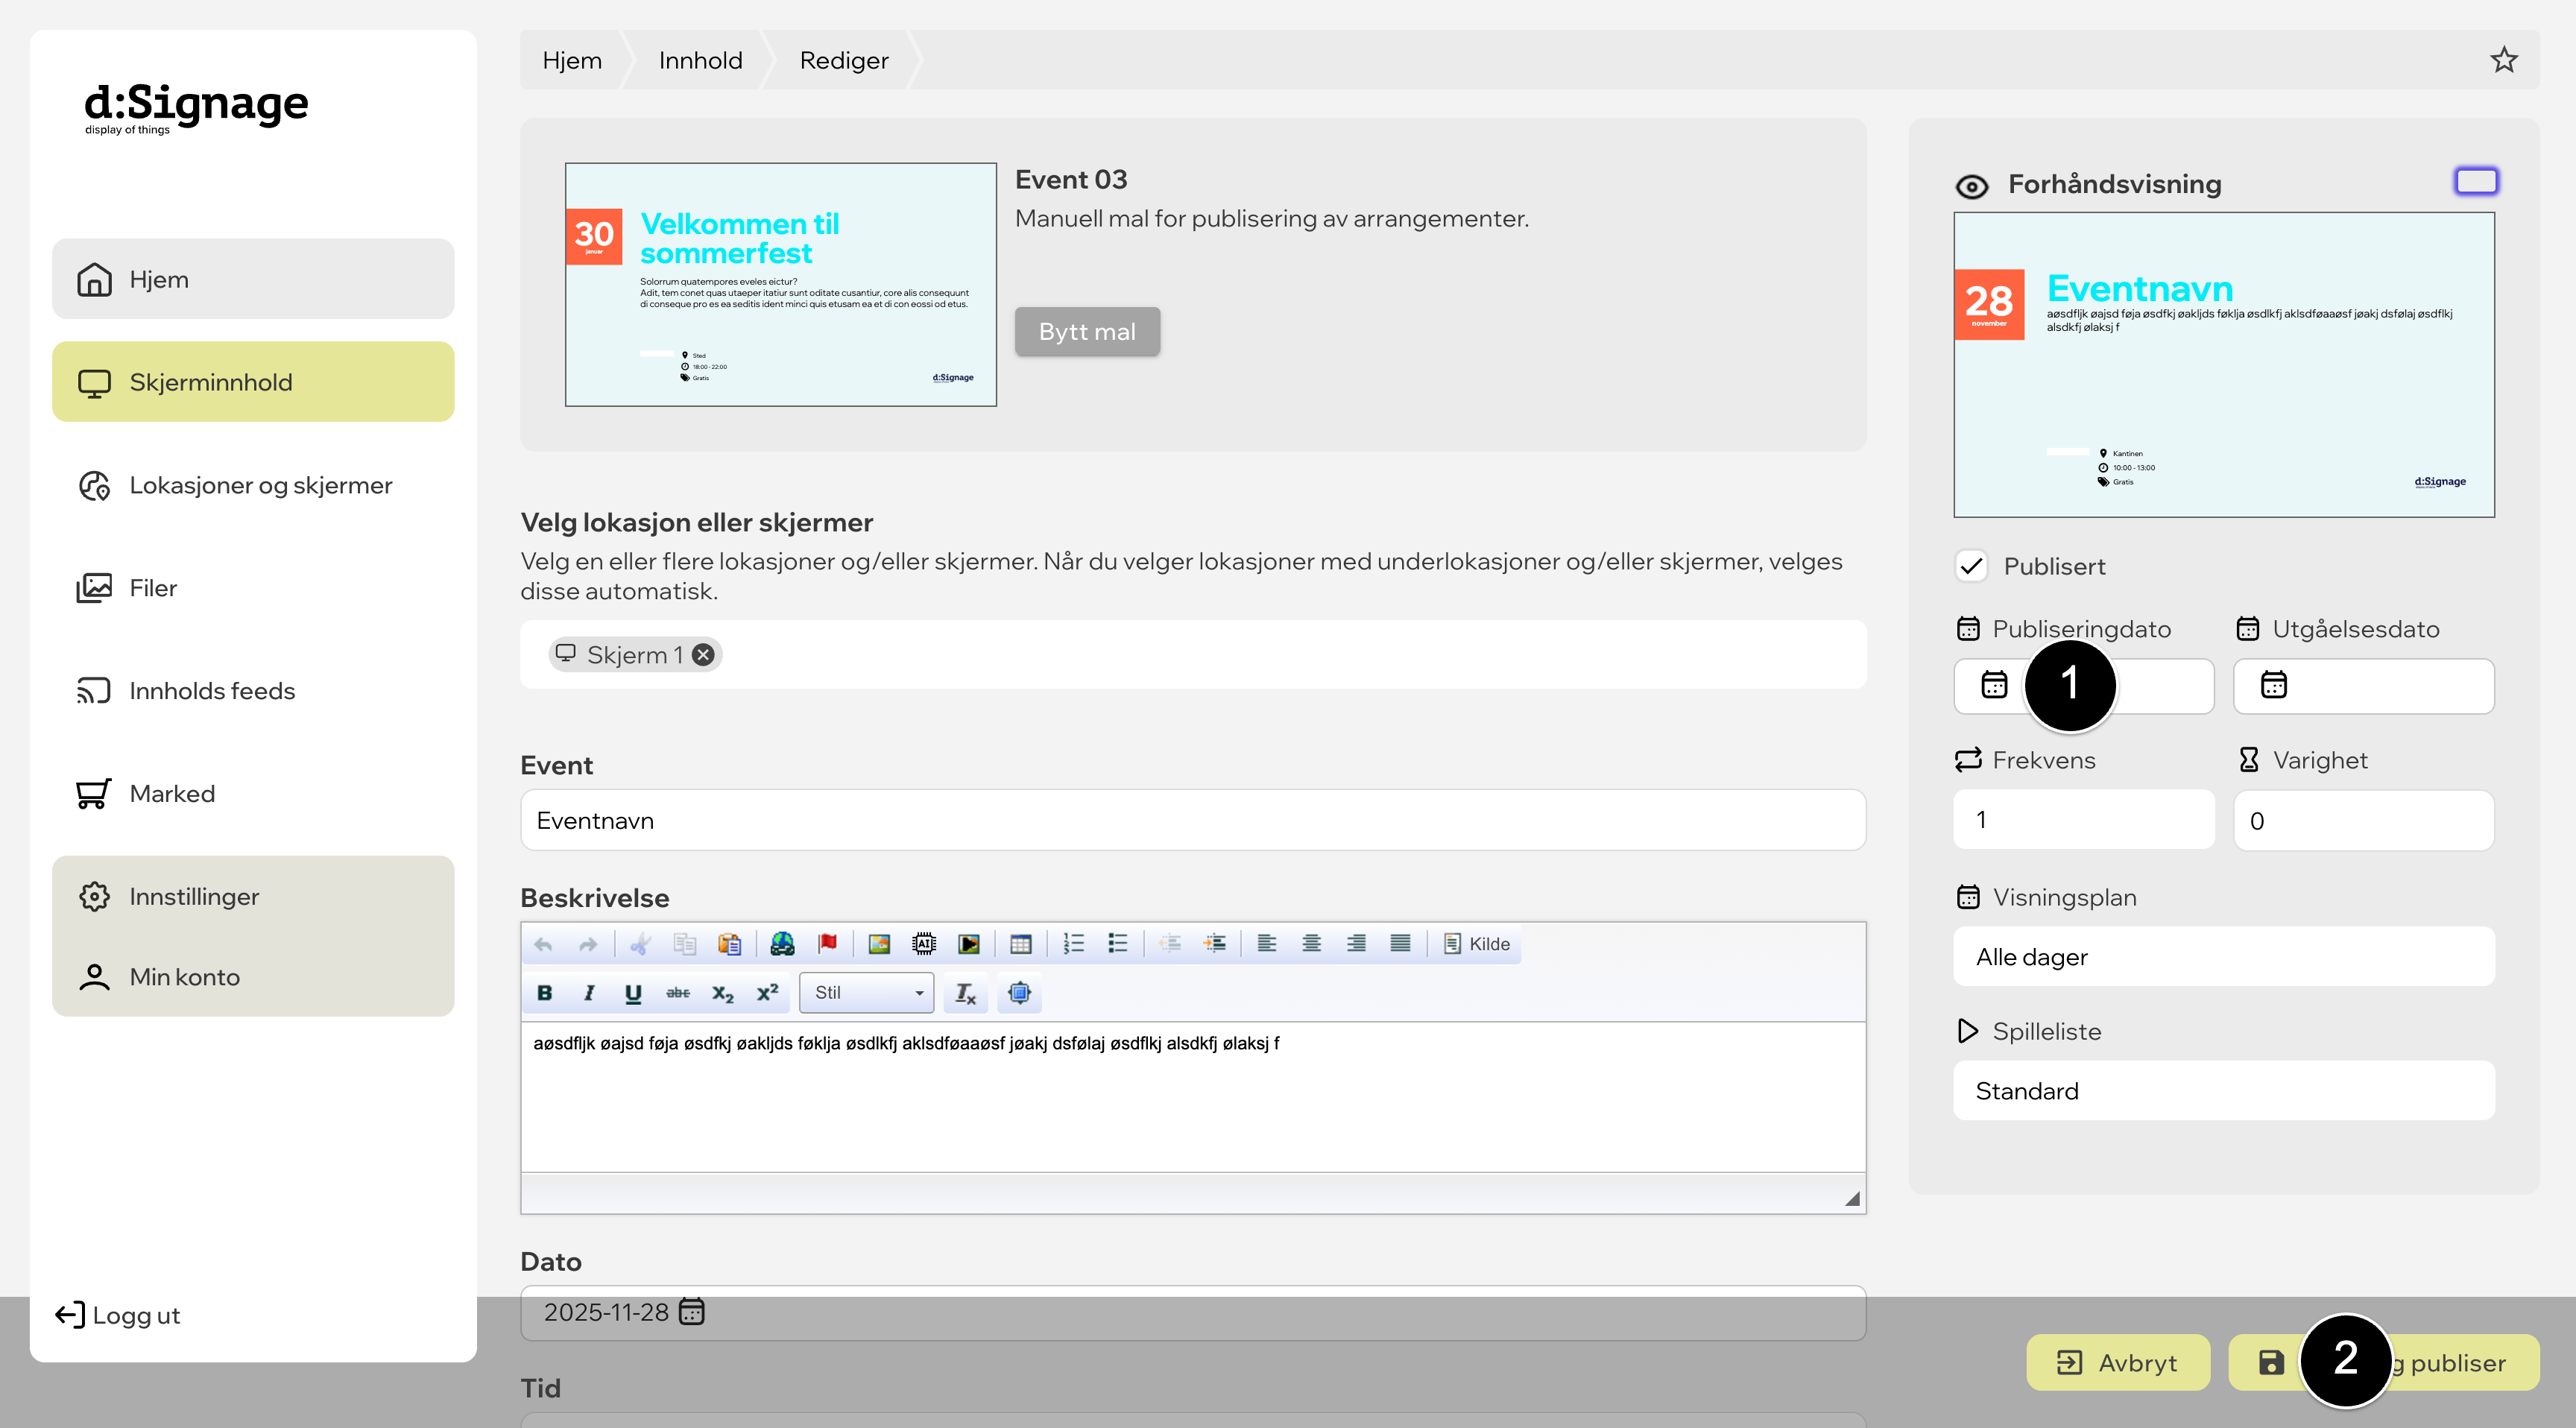The width and height of the screenshot is (2576, 1428).
Task: Open the Spilleliste dropdown showing Standard
Action: pyautogui.click(x=2224, y=1091)
